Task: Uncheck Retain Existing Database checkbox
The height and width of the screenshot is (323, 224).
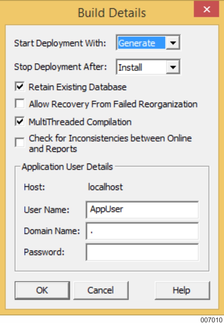Action: tap(20, 87)
